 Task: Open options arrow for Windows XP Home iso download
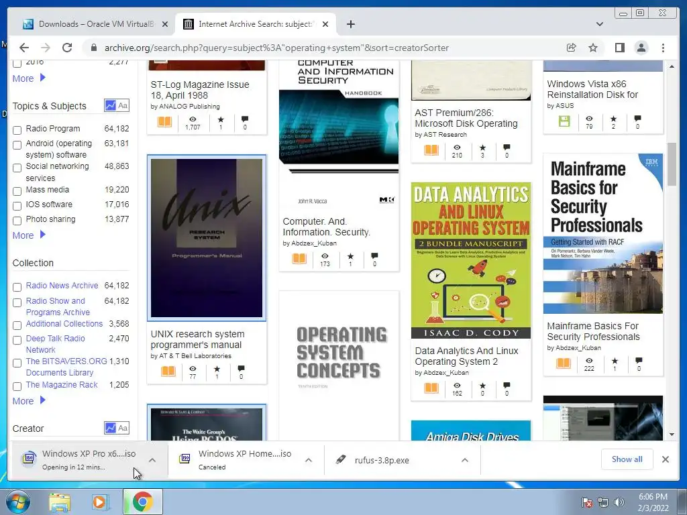(309, 460)
